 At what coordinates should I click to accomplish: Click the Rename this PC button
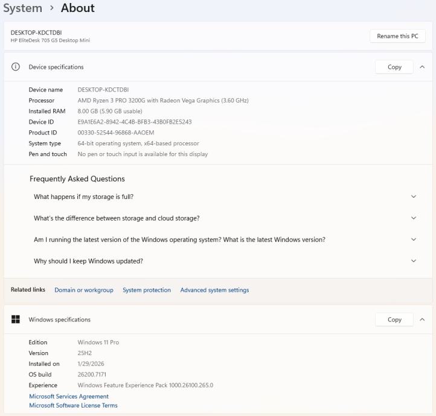click(397, 36)
